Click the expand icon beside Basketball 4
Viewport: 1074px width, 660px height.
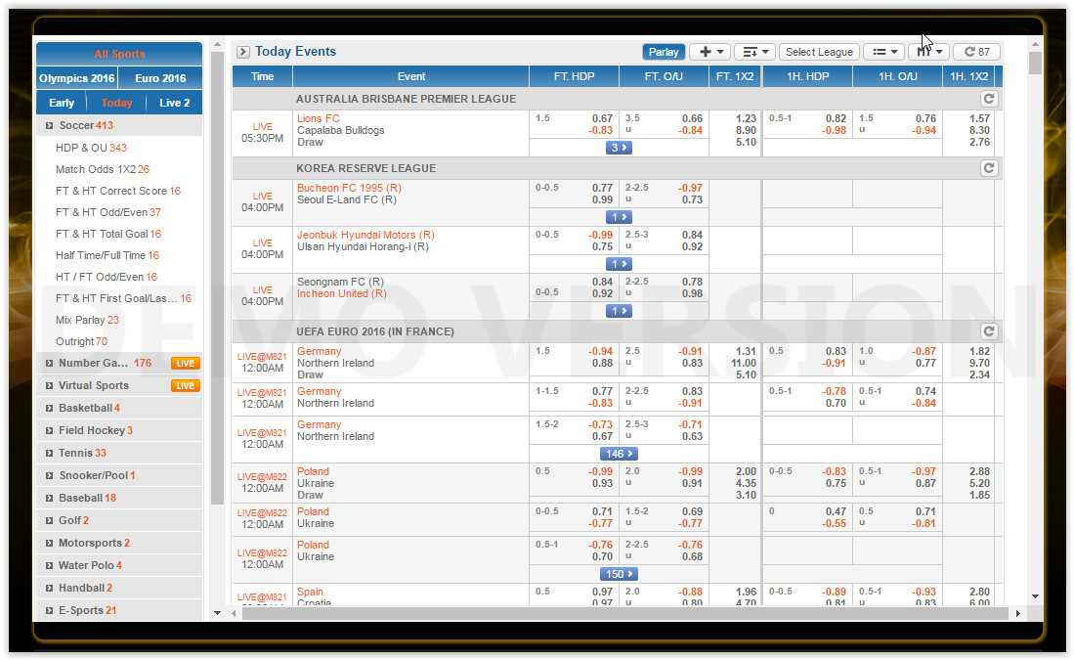(49, 409)
